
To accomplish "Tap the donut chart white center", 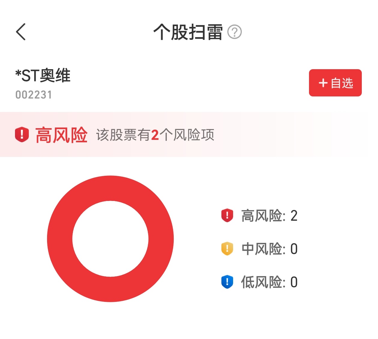I will (x=110, y=239).
